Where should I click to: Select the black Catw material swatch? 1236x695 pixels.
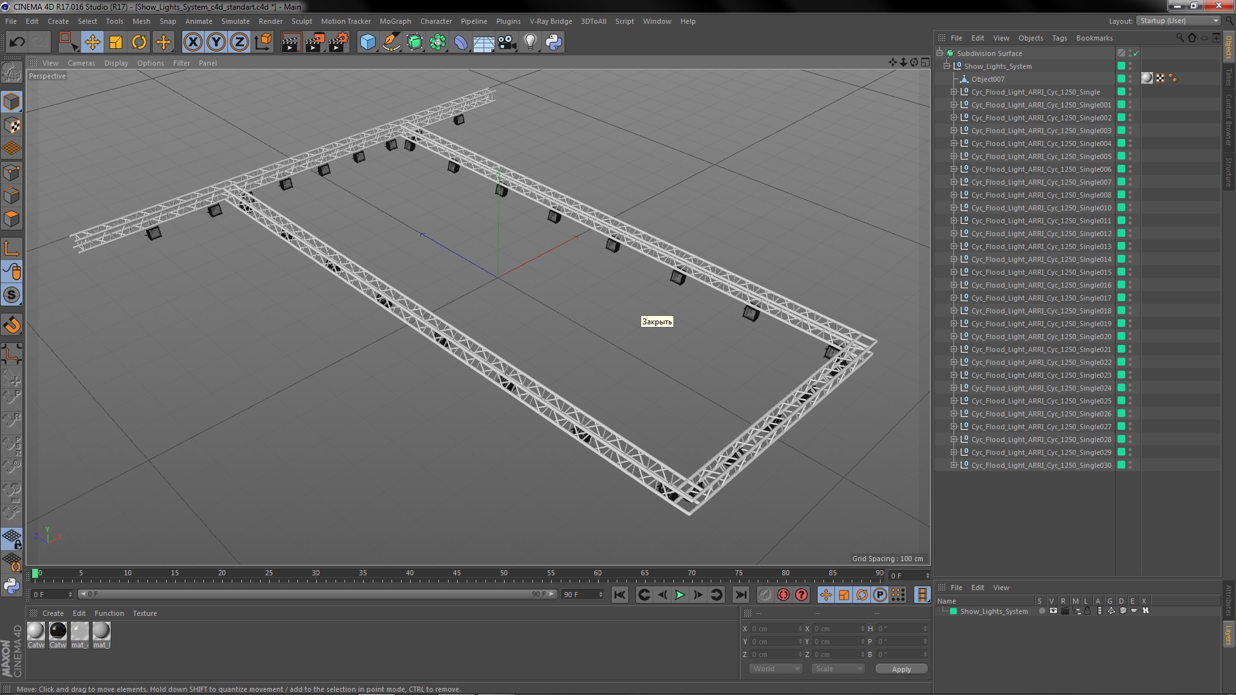(58, 635)
